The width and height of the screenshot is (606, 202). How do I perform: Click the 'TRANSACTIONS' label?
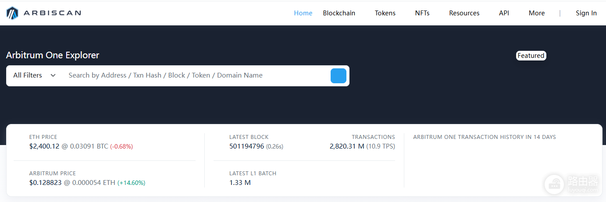(x=373, y=137)
